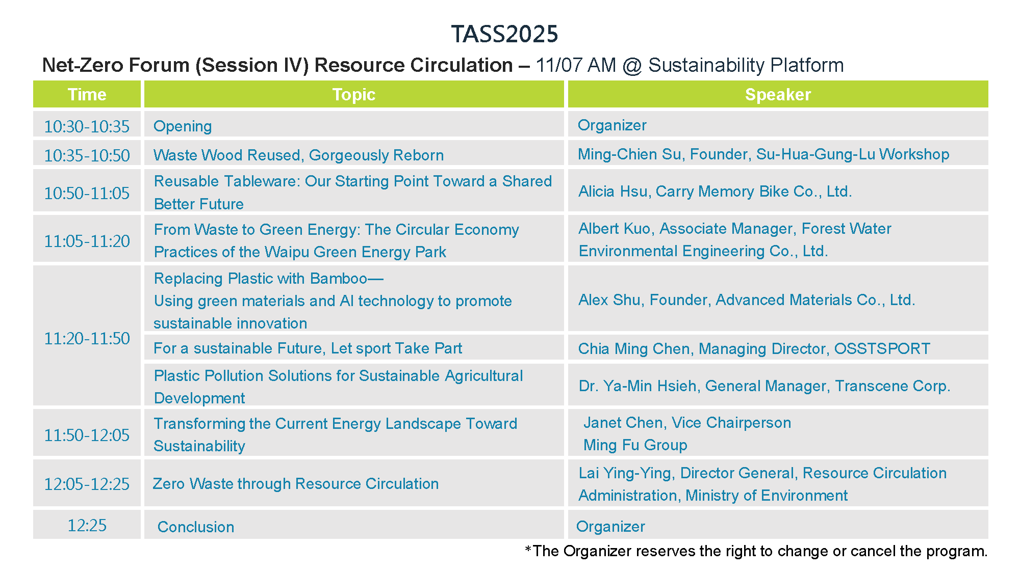Click speaker Ming-Chien Su entry

[x=763, y=154]
